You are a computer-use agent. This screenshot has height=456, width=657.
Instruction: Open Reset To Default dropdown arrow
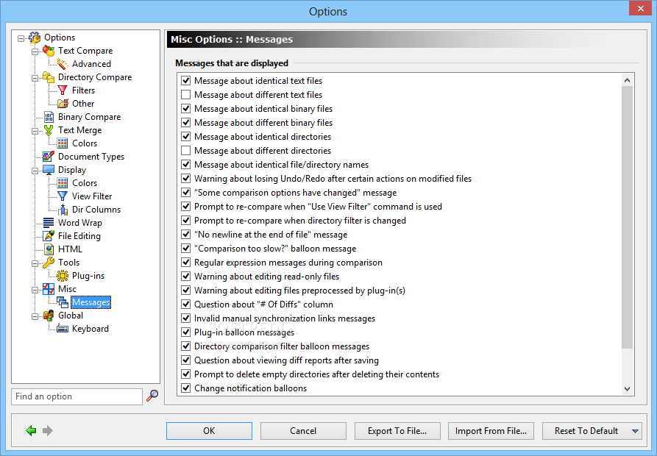pos(635,431)
